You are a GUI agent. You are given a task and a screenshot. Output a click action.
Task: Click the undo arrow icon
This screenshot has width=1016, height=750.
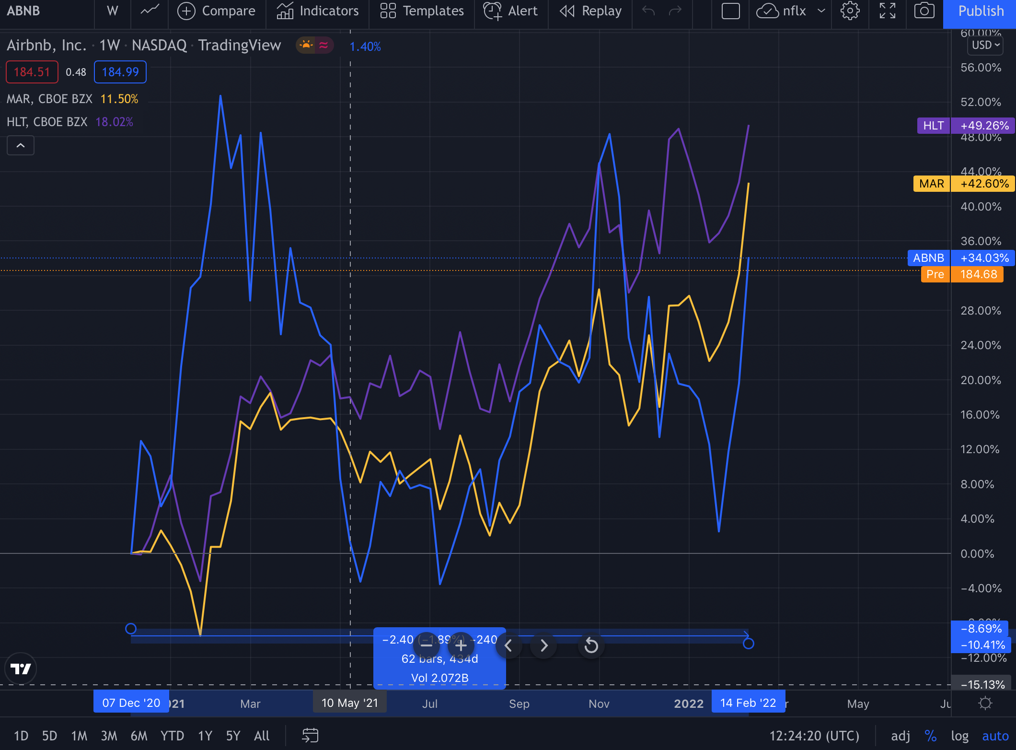coord(648,11)
